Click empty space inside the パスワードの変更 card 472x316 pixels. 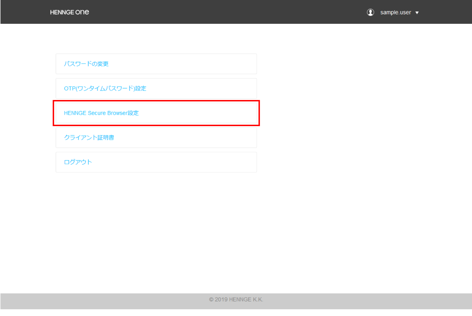[x=197, y=64]
